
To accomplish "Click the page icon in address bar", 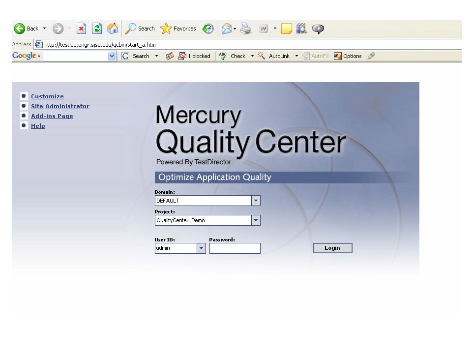I will (x=38, y=45).
